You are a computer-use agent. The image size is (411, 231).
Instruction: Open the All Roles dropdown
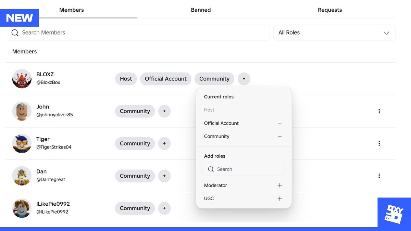tap(334, 33)
